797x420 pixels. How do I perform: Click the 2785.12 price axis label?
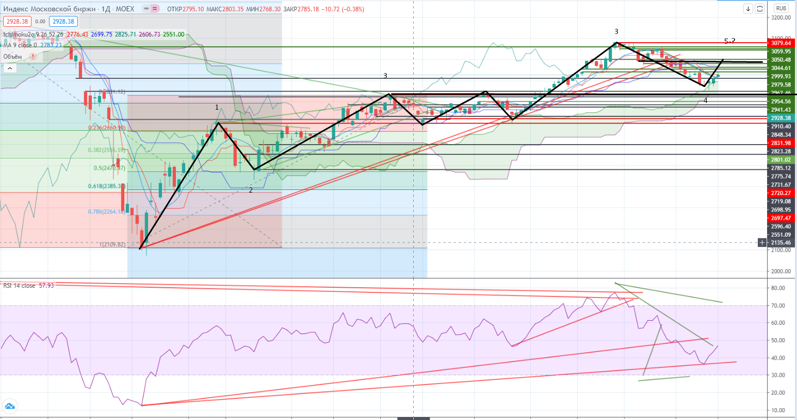(781, 168)
